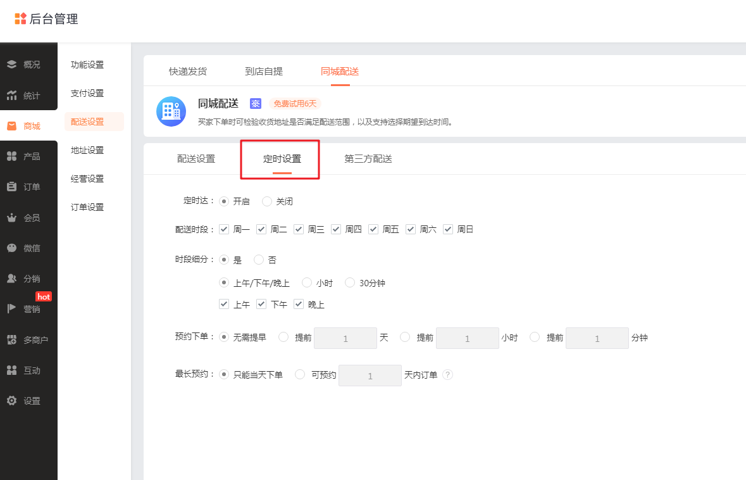746x480 pixels.
Task: Open the 定时设置 sub-tab
Action: (282, 158)
